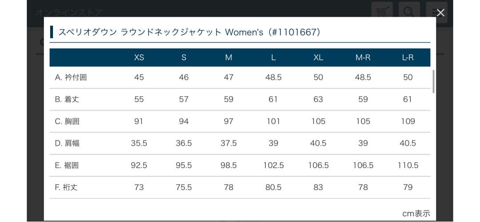Close the size chart popup
The image size is (480, 222).
point(440,13)
